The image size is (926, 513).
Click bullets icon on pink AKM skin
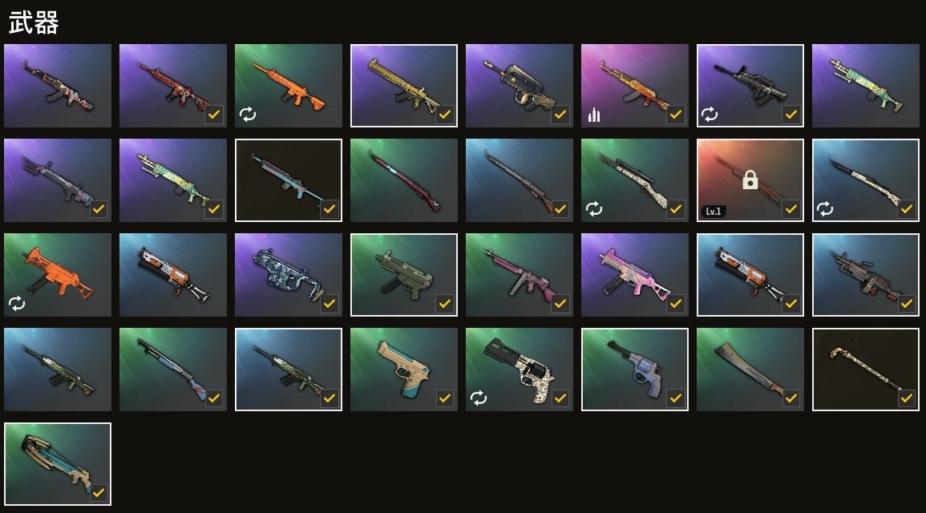point(594,115)
